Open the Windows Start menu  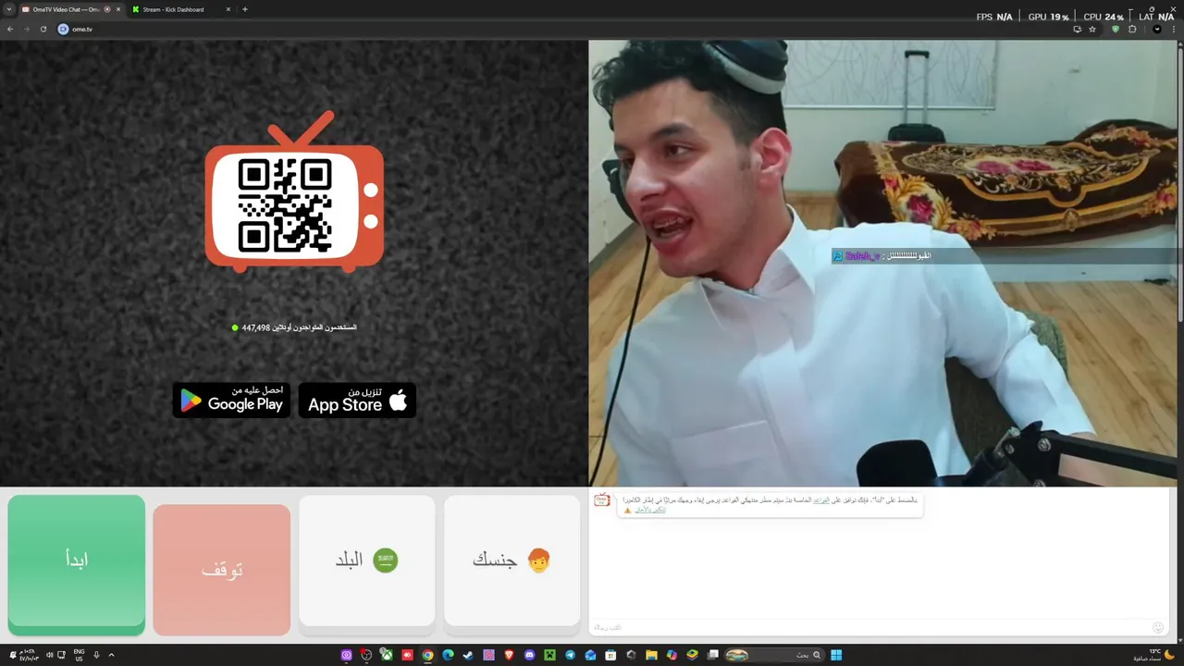[836, 655]
